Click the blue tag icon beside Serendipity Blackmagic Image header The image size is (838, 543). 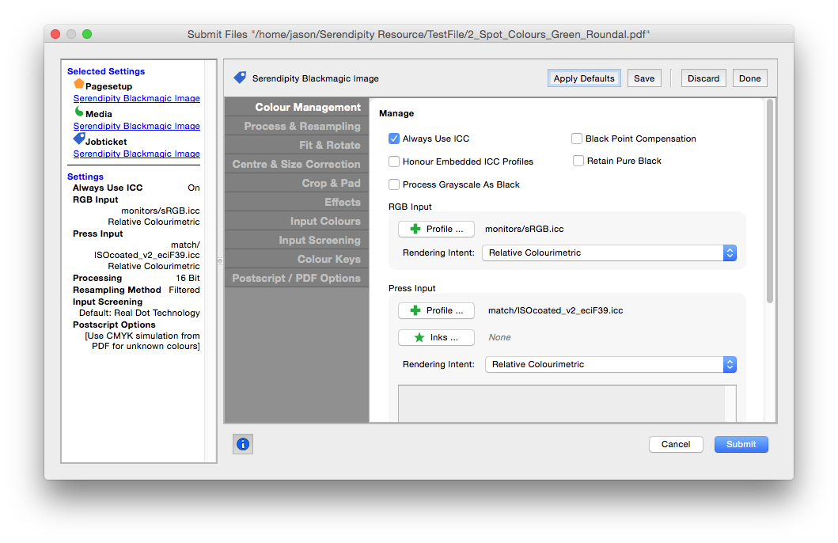click(x=240, y=78)
